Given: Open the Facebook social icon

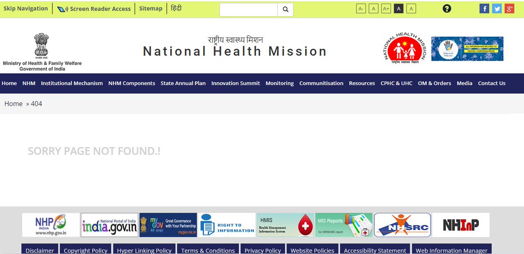Looking at the screenshot, I should [x=484, y=9].
